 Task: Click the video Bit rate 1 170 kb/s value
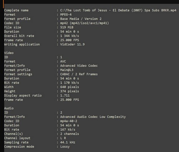(x=70, y=83)
